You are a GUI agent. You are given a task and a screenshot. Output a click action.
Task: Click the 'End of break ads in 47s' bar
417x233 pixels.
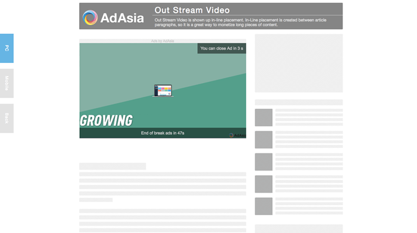pyautogui.click(x=163, y=133)
